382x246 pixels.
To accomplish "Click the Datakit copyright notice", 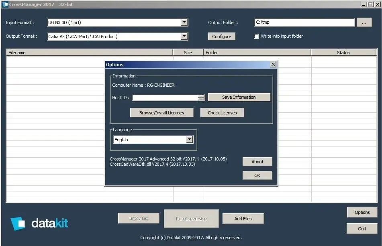I will point(191,238).
